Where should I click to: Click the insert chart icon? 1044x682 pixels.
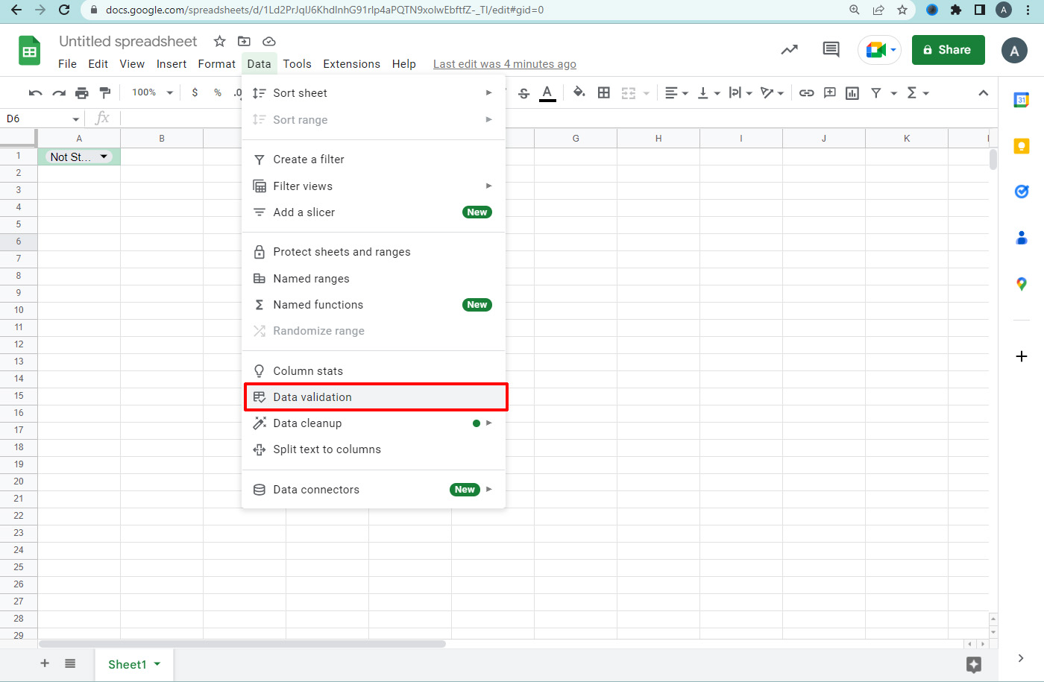(852, 93)
